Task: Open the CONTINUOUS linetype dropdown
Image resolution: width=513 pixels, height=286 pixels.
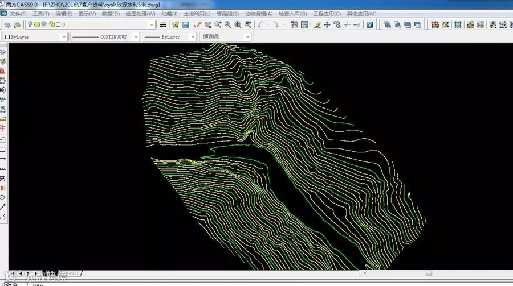Action: (136, 37)
